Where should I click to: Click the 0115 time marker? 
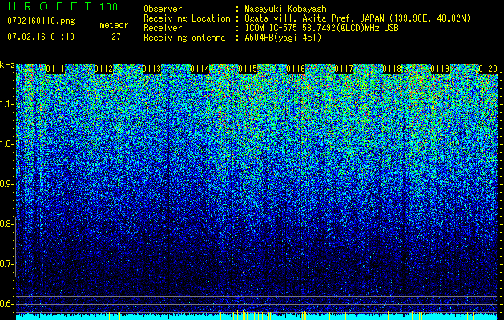[248, 69]
